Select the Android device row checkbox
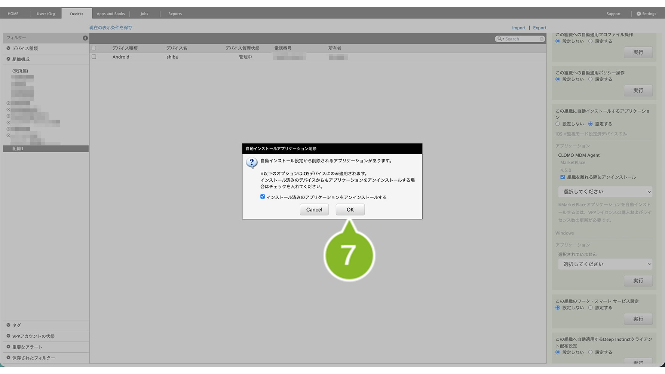Screen dimensions: 665x374 [94, 57]
